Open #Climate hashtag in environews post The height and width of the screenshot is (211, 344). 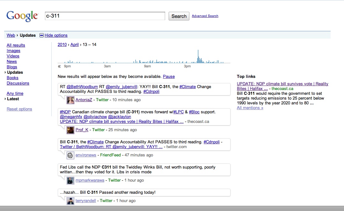pos(95,142)
